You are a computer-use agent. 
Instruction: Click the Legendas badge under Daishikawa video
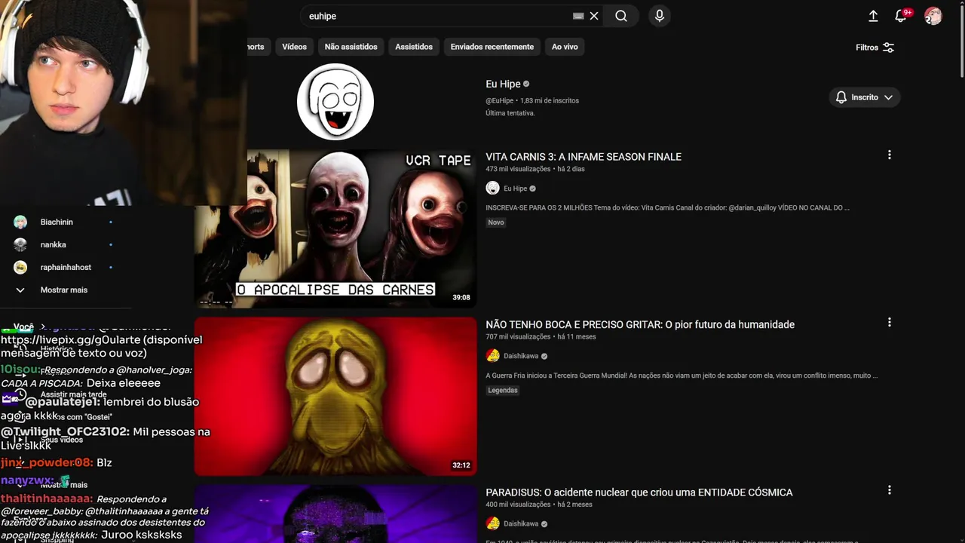coord(503,391)
